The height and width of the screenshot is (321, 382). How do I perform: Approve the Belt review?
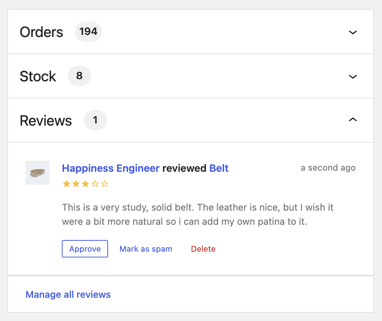coord(85,249)
